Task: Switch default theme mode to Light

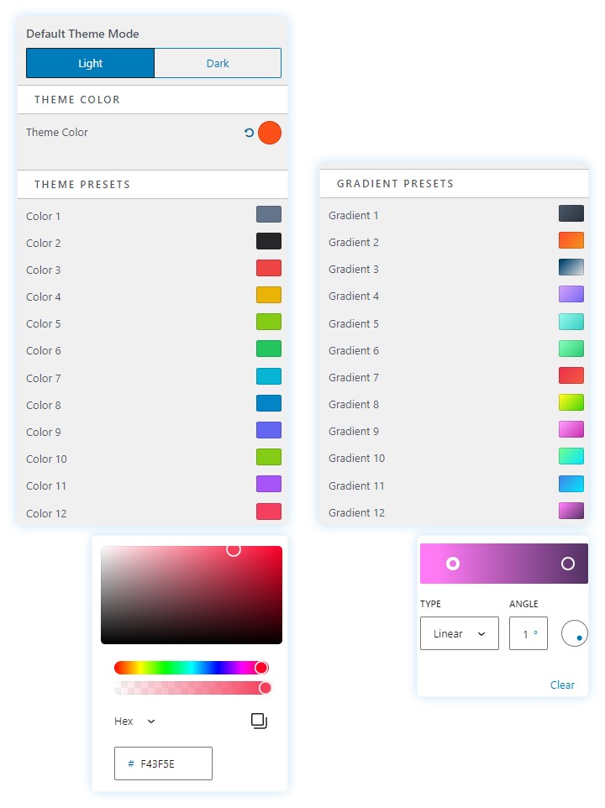Action: 91,63
